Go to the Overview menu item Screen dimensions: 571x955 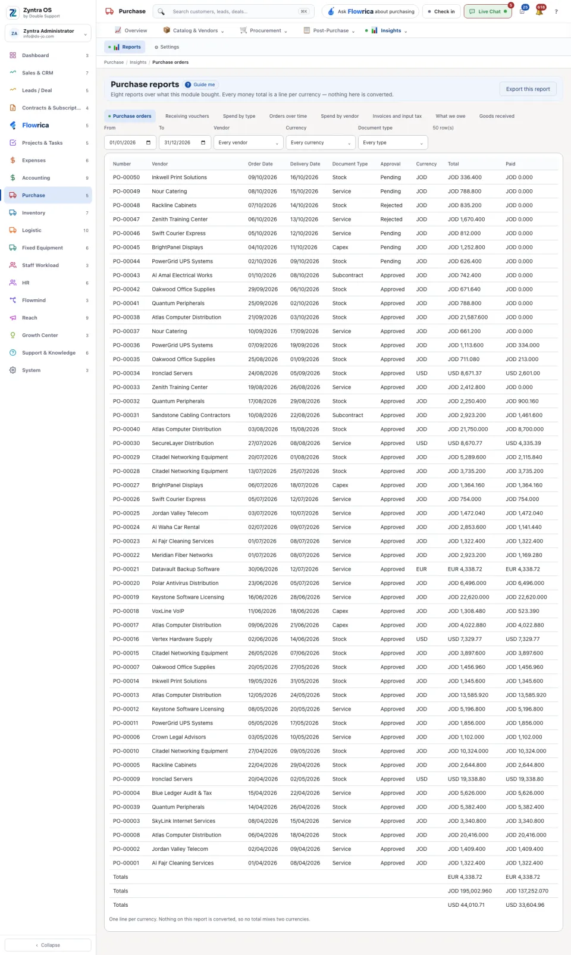131,30
